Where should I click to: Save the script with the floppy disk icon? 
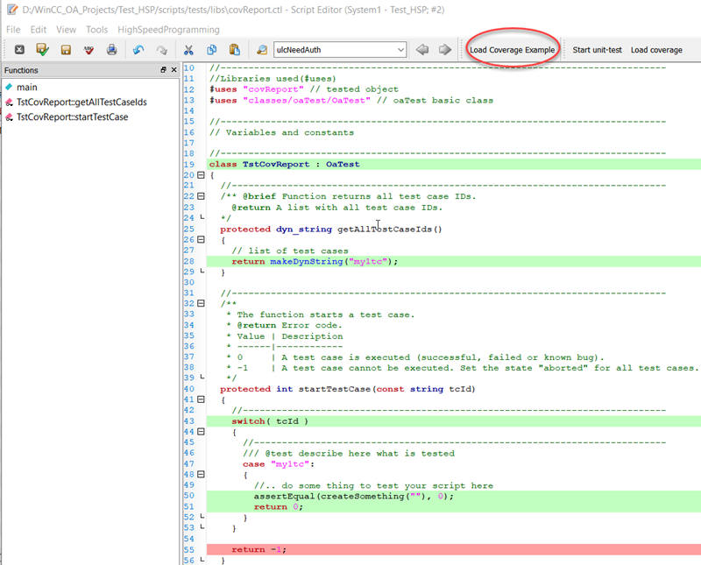pyautogui.click(x=66, y=50)
